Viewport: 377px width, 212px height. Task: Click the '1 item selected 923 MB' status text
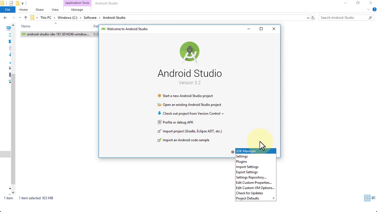pos(36,198)
